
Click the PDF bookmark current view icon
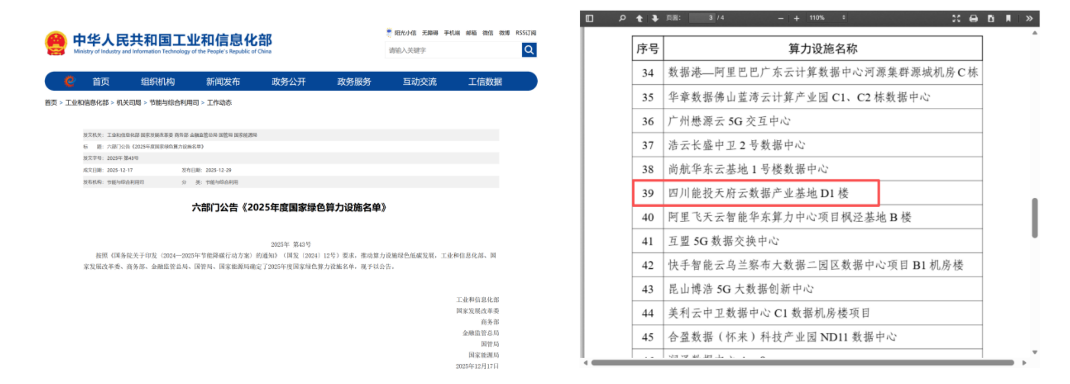point(1008,18)
